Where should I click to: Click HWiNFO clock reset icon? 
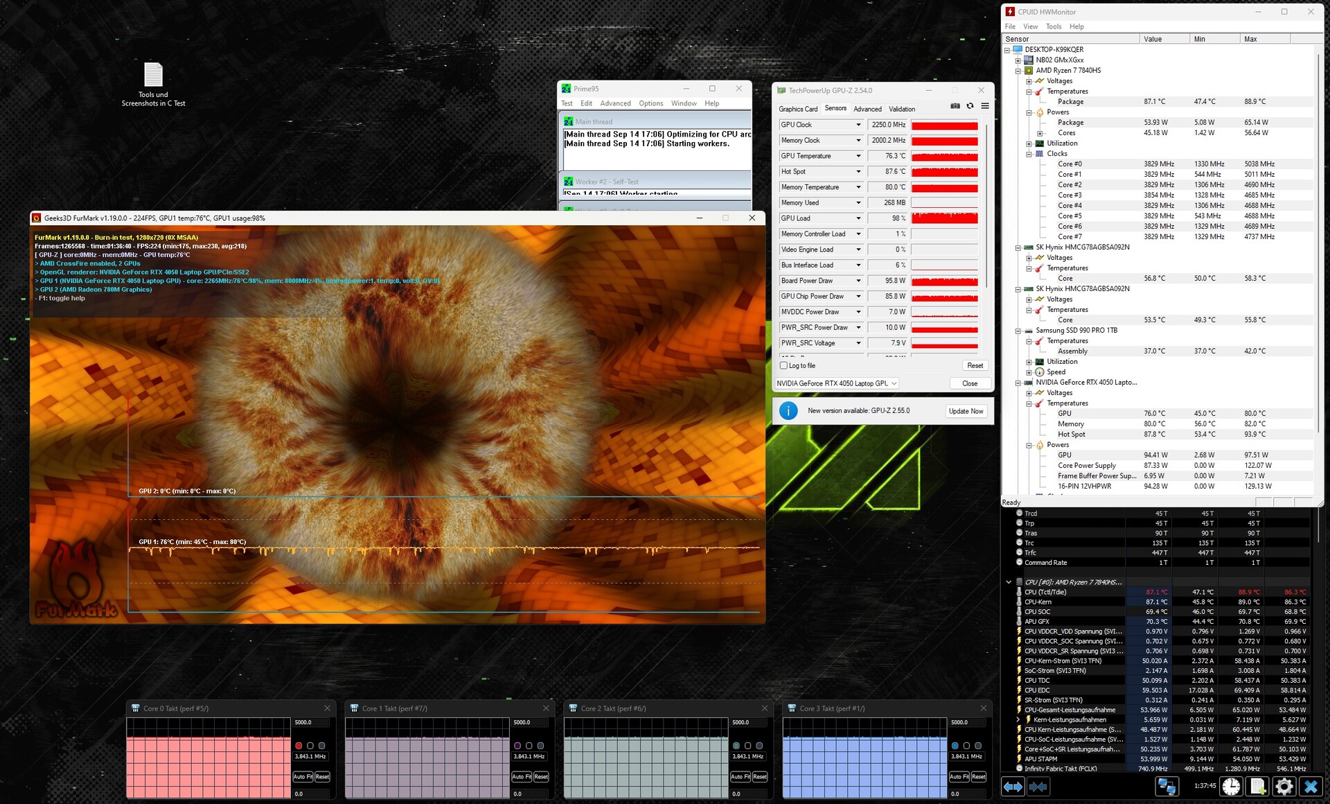[x=1231, y=786]
